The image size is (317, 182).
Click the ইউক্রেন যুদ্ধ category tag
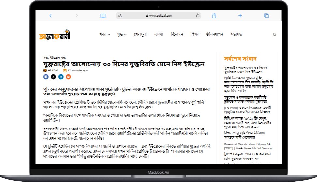tap(58, 58)
